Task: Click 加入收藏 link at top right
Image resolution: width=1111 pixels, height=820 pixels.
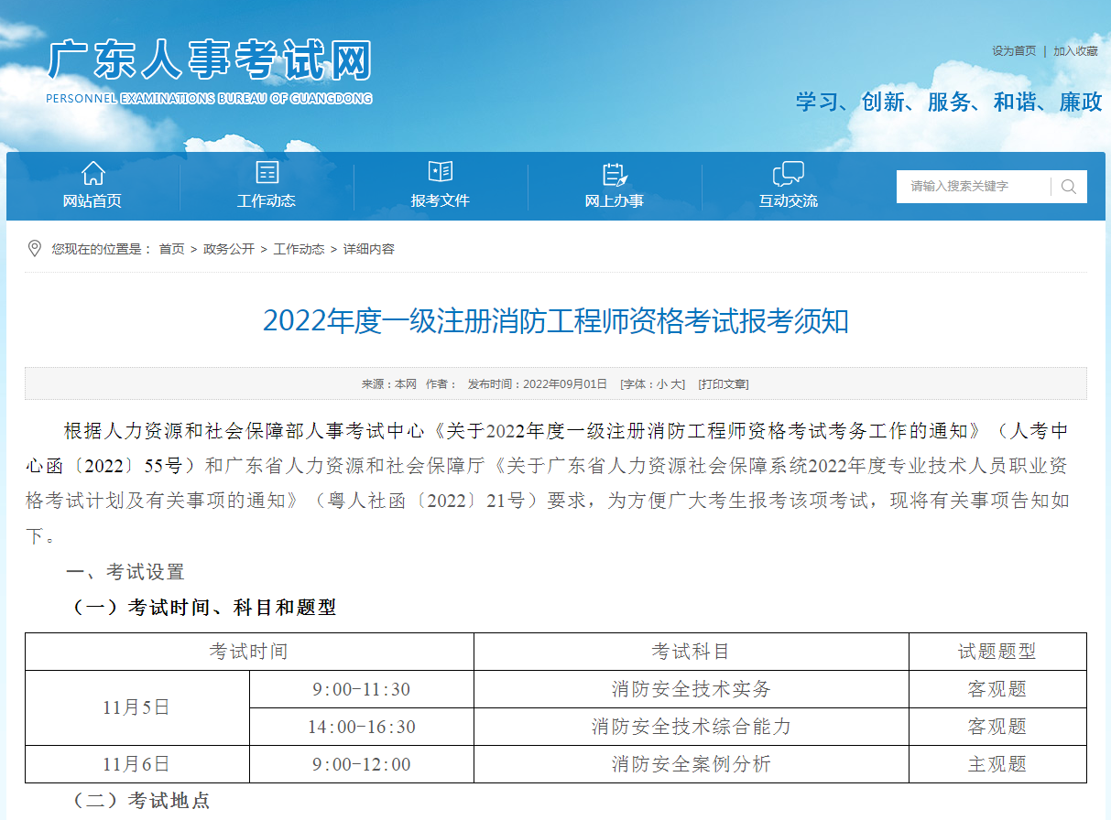Action: 1075,51
